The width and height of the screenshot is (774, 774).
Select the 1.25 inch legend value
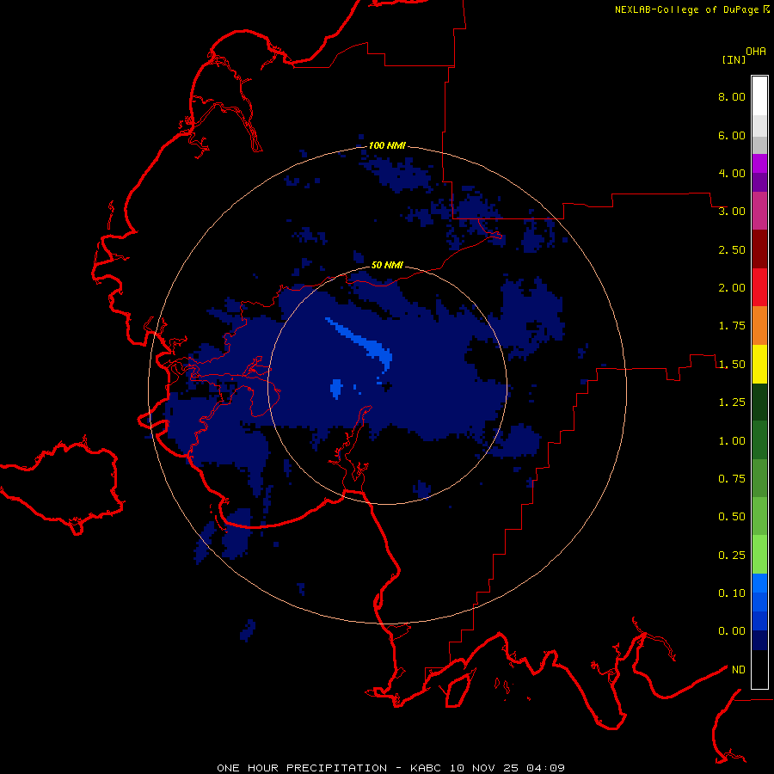[732, 402]
